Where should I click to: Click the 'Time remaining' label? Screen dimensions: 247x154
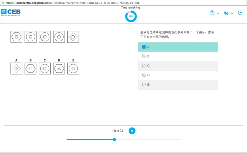click(131, 7)
